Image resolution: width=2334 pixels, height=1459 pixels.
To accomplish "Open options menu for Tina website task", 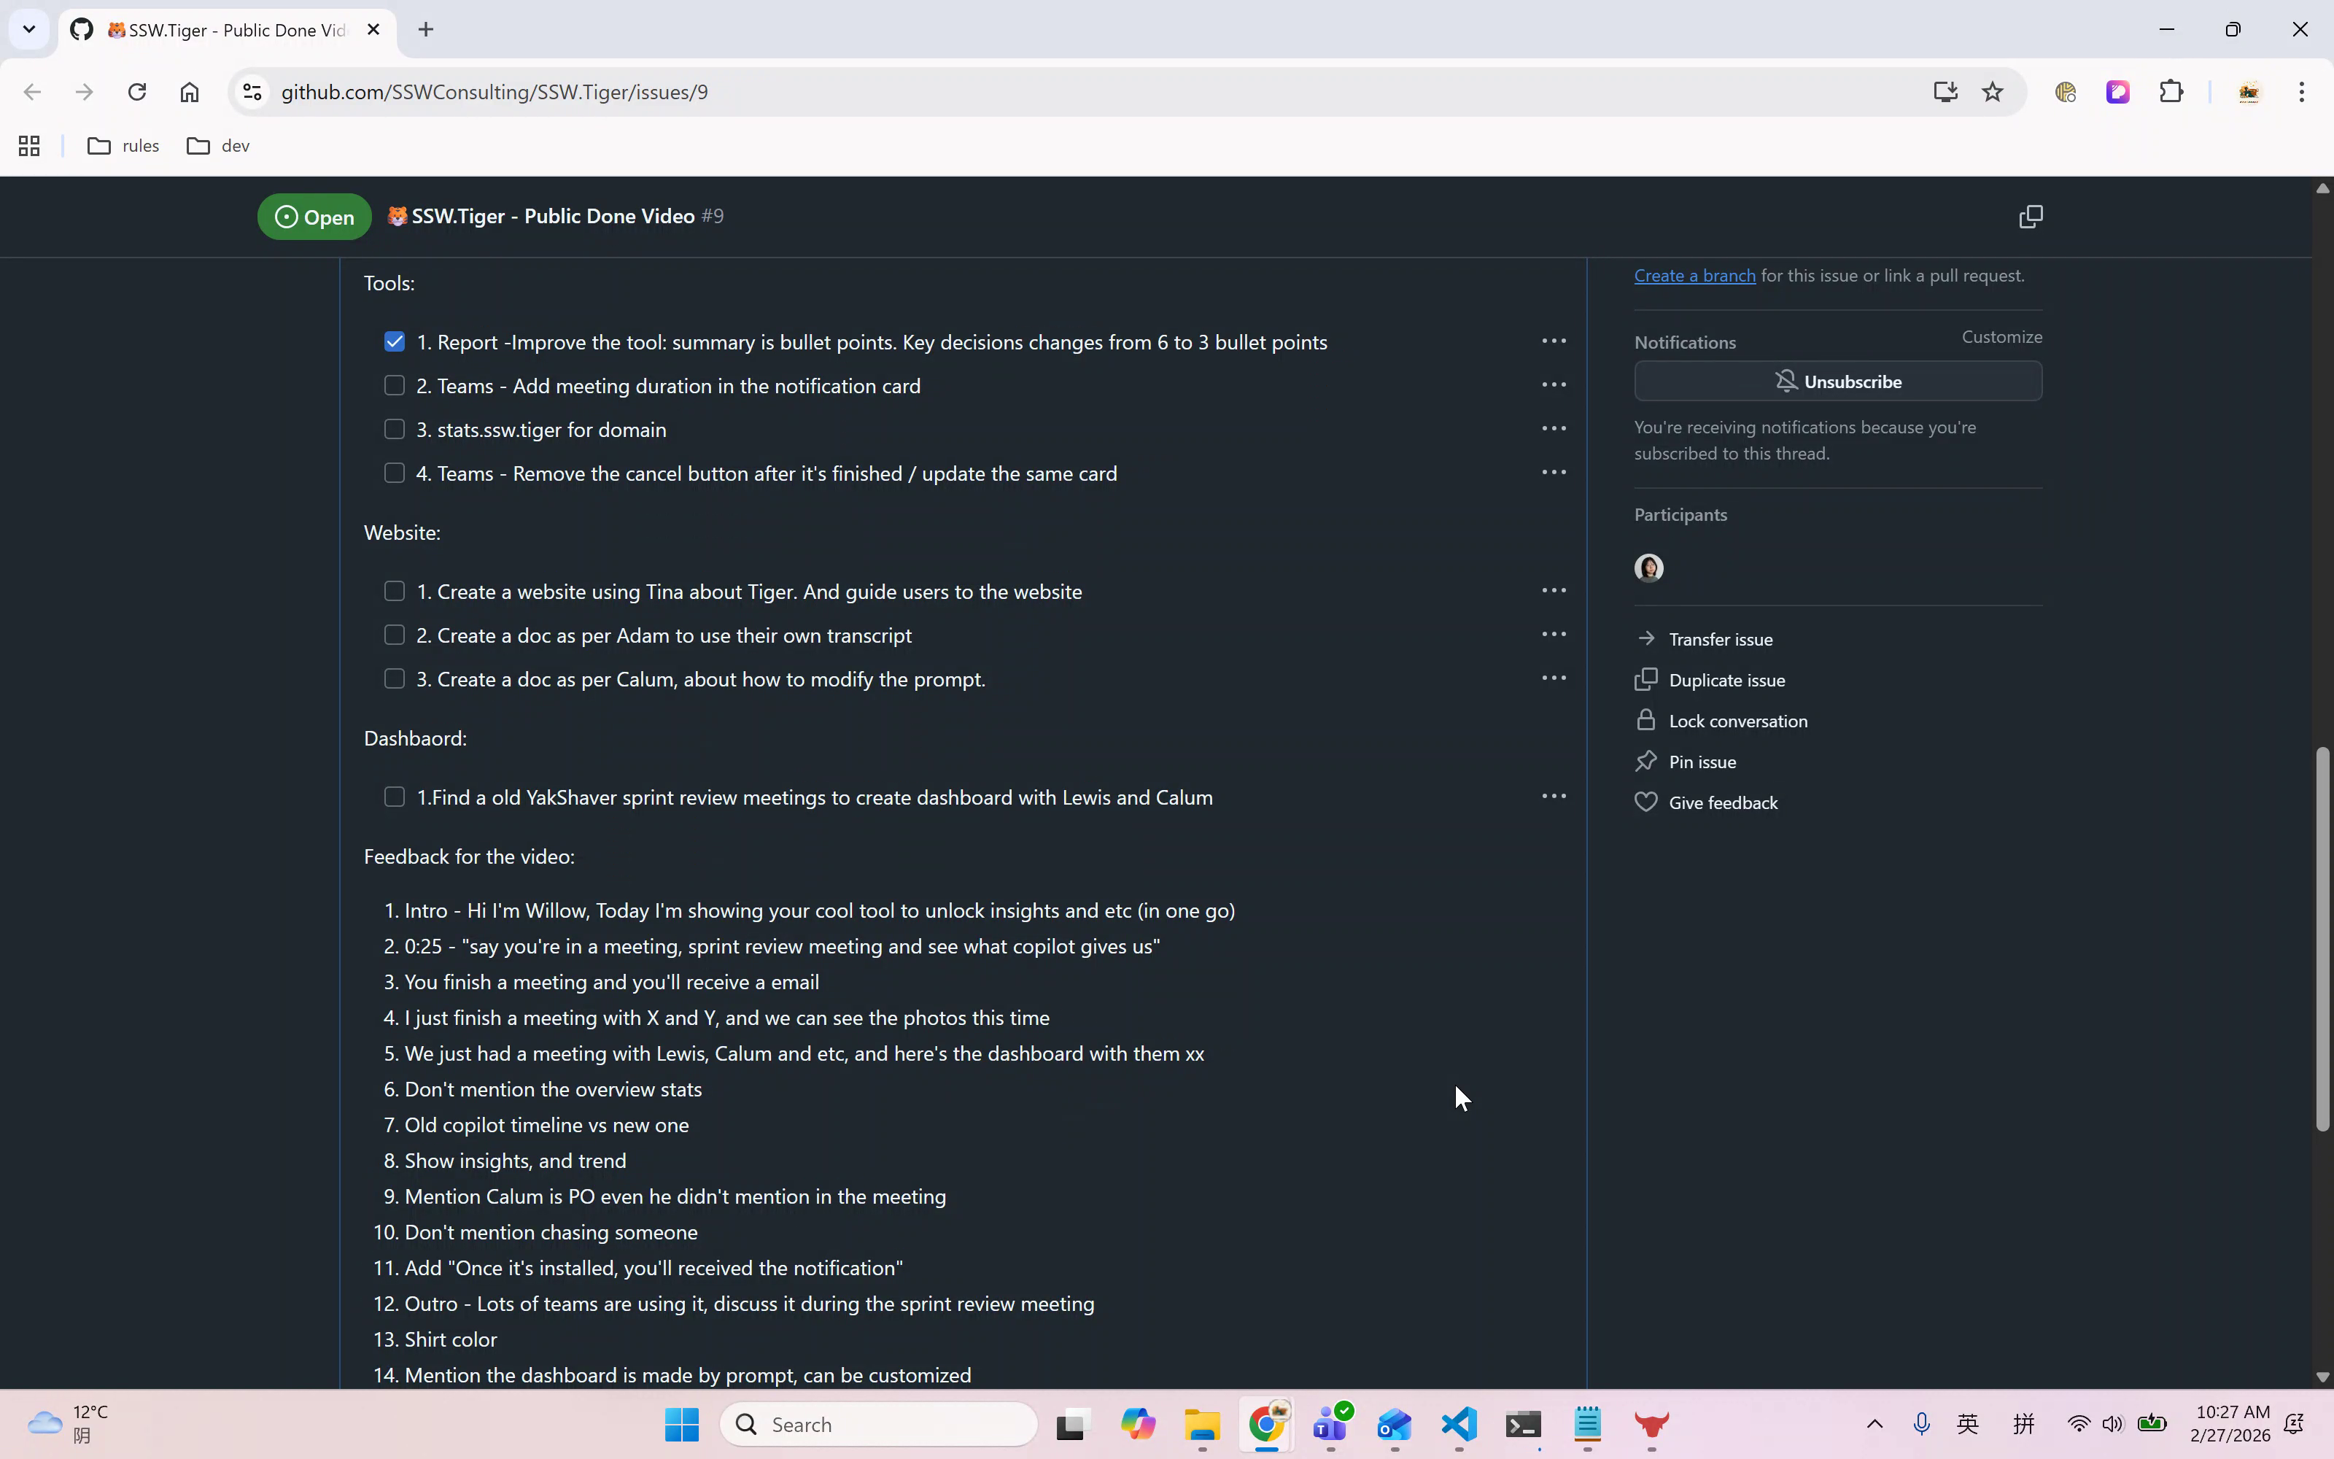I will (x=1554, y=591).
